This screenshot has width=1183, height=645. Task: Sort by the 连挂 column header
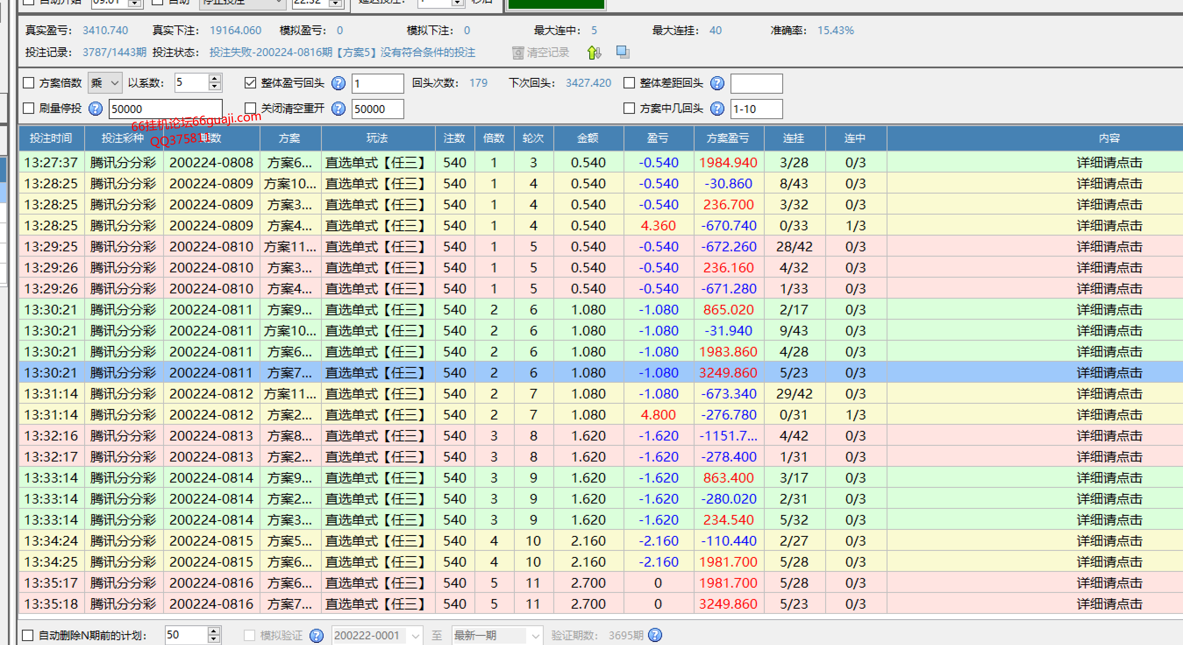point(794,138)
